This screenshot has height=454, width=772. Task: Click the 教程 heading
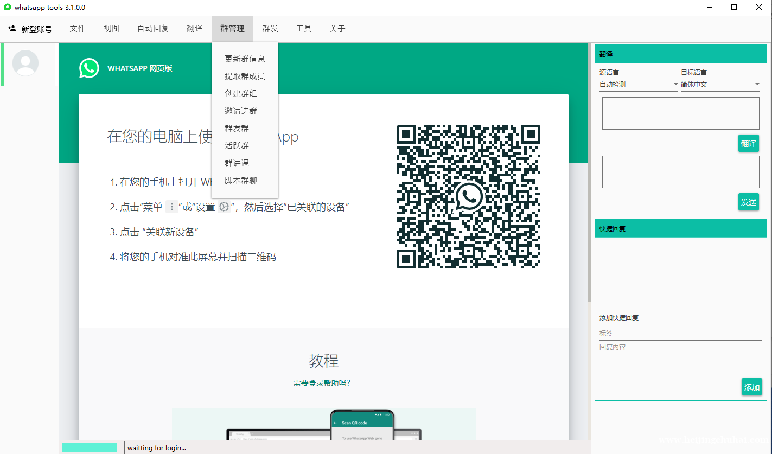(x=323, y=361)
